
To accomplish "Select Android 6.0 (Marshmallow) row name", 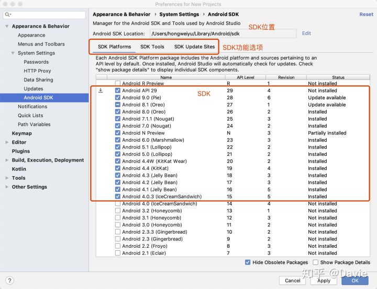I will point(153,140).
